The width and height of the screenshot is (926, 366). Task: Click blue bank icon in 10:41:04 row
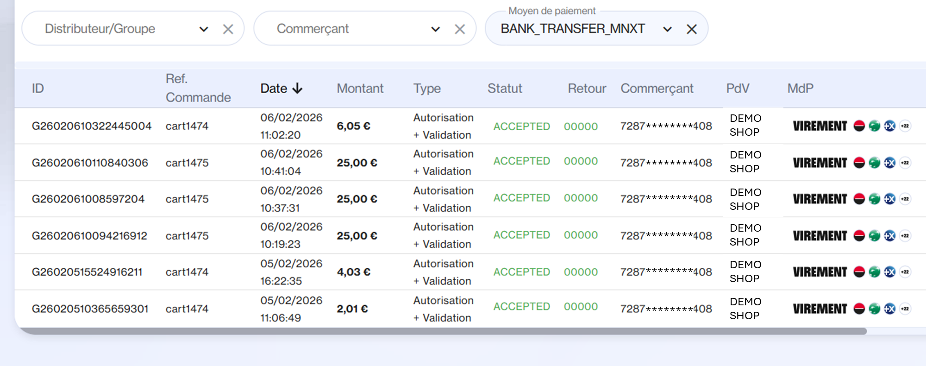[889, 163]
